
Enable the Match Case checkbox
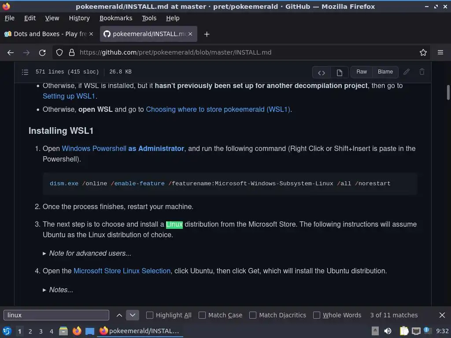pos(202,315)
